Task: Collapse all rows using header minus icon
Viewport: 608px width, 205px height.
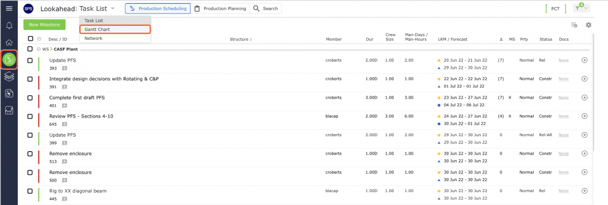Action: click(x=39, y=39)
